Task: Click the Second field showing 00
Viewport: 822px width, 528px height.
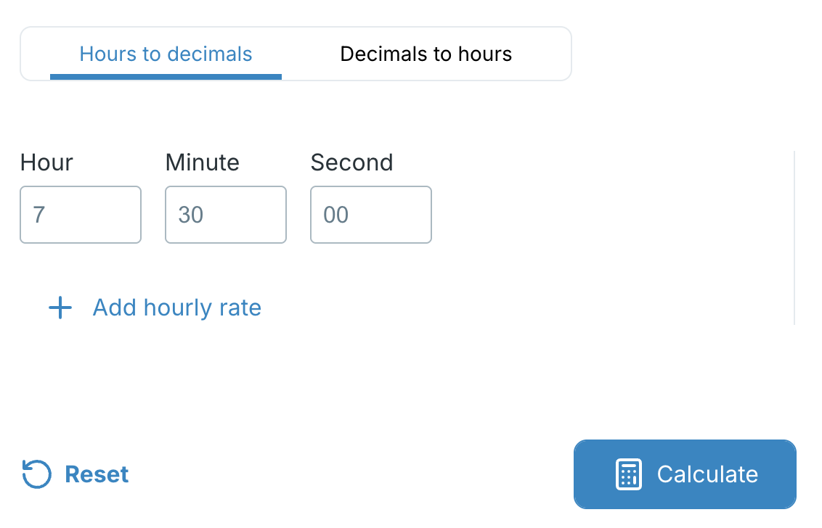Action: [370, 215]
